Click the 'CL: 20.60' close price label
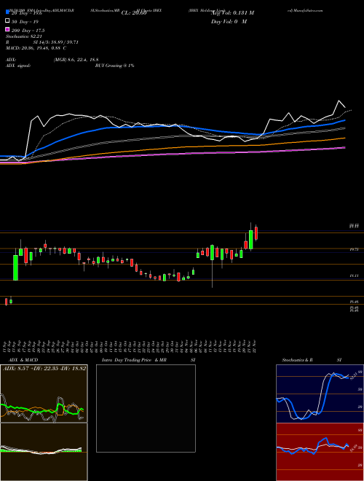 pos(134,13)
